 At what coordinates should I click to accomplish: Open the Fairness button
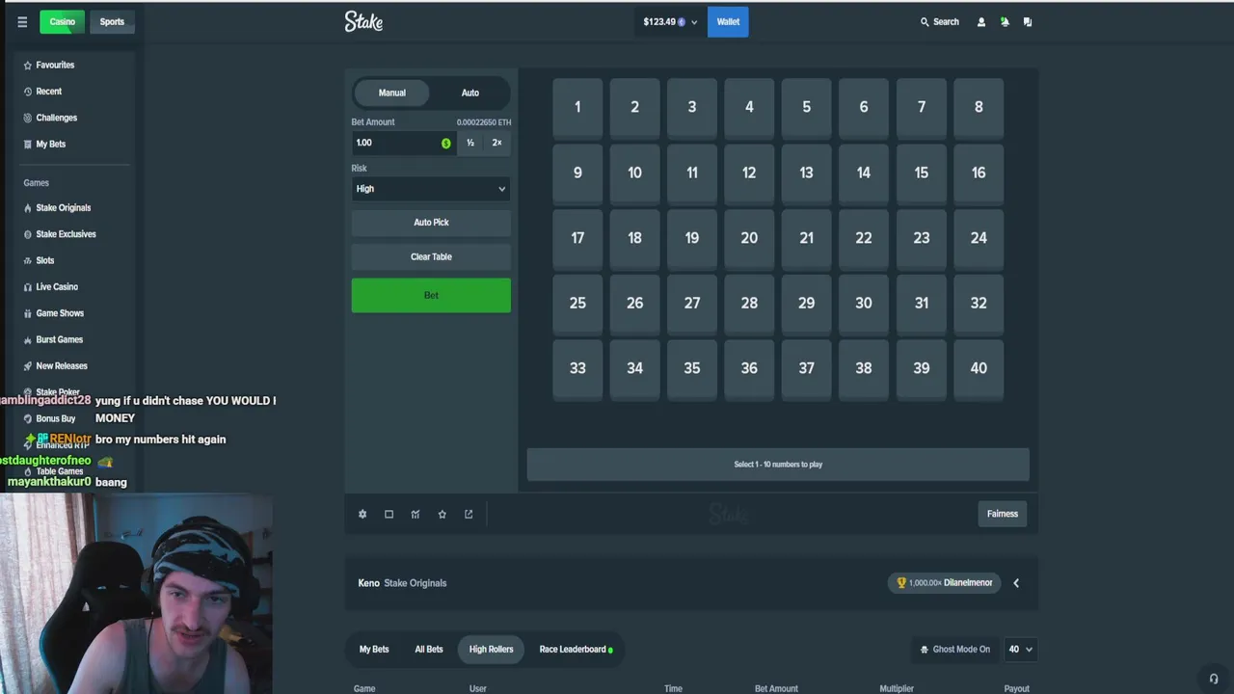click(x=1003, y=514)
